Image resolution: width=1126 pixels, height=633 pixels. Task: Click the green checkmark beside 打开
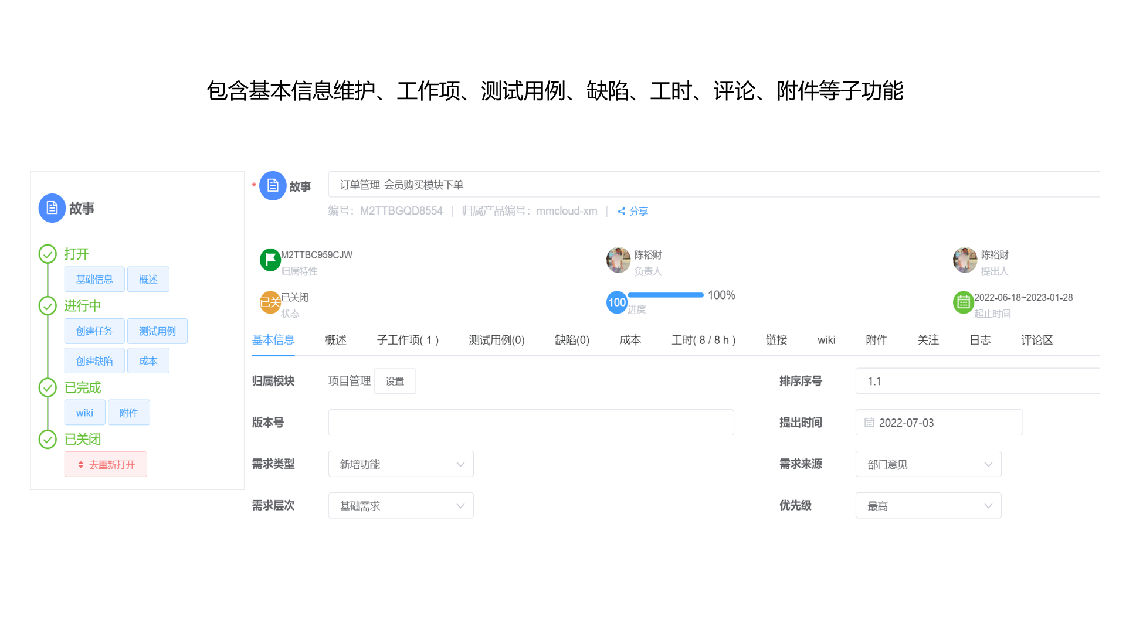[x=48, y=253]
